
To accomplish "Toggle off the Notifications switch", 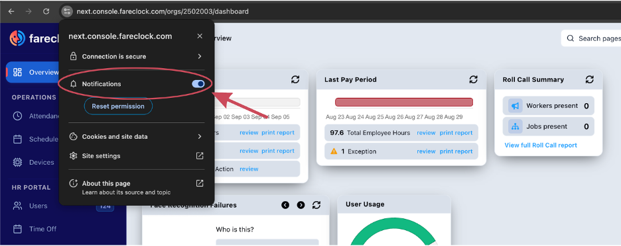I will (198, 84).
